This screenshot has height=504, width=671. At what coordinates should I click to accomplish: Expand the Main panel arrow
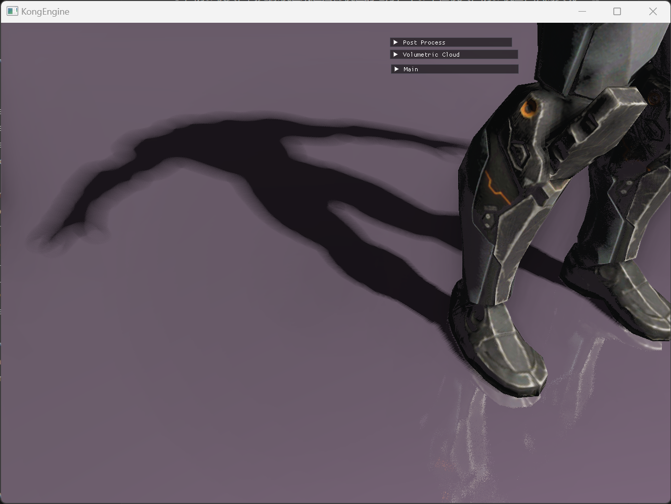[396, 69]
